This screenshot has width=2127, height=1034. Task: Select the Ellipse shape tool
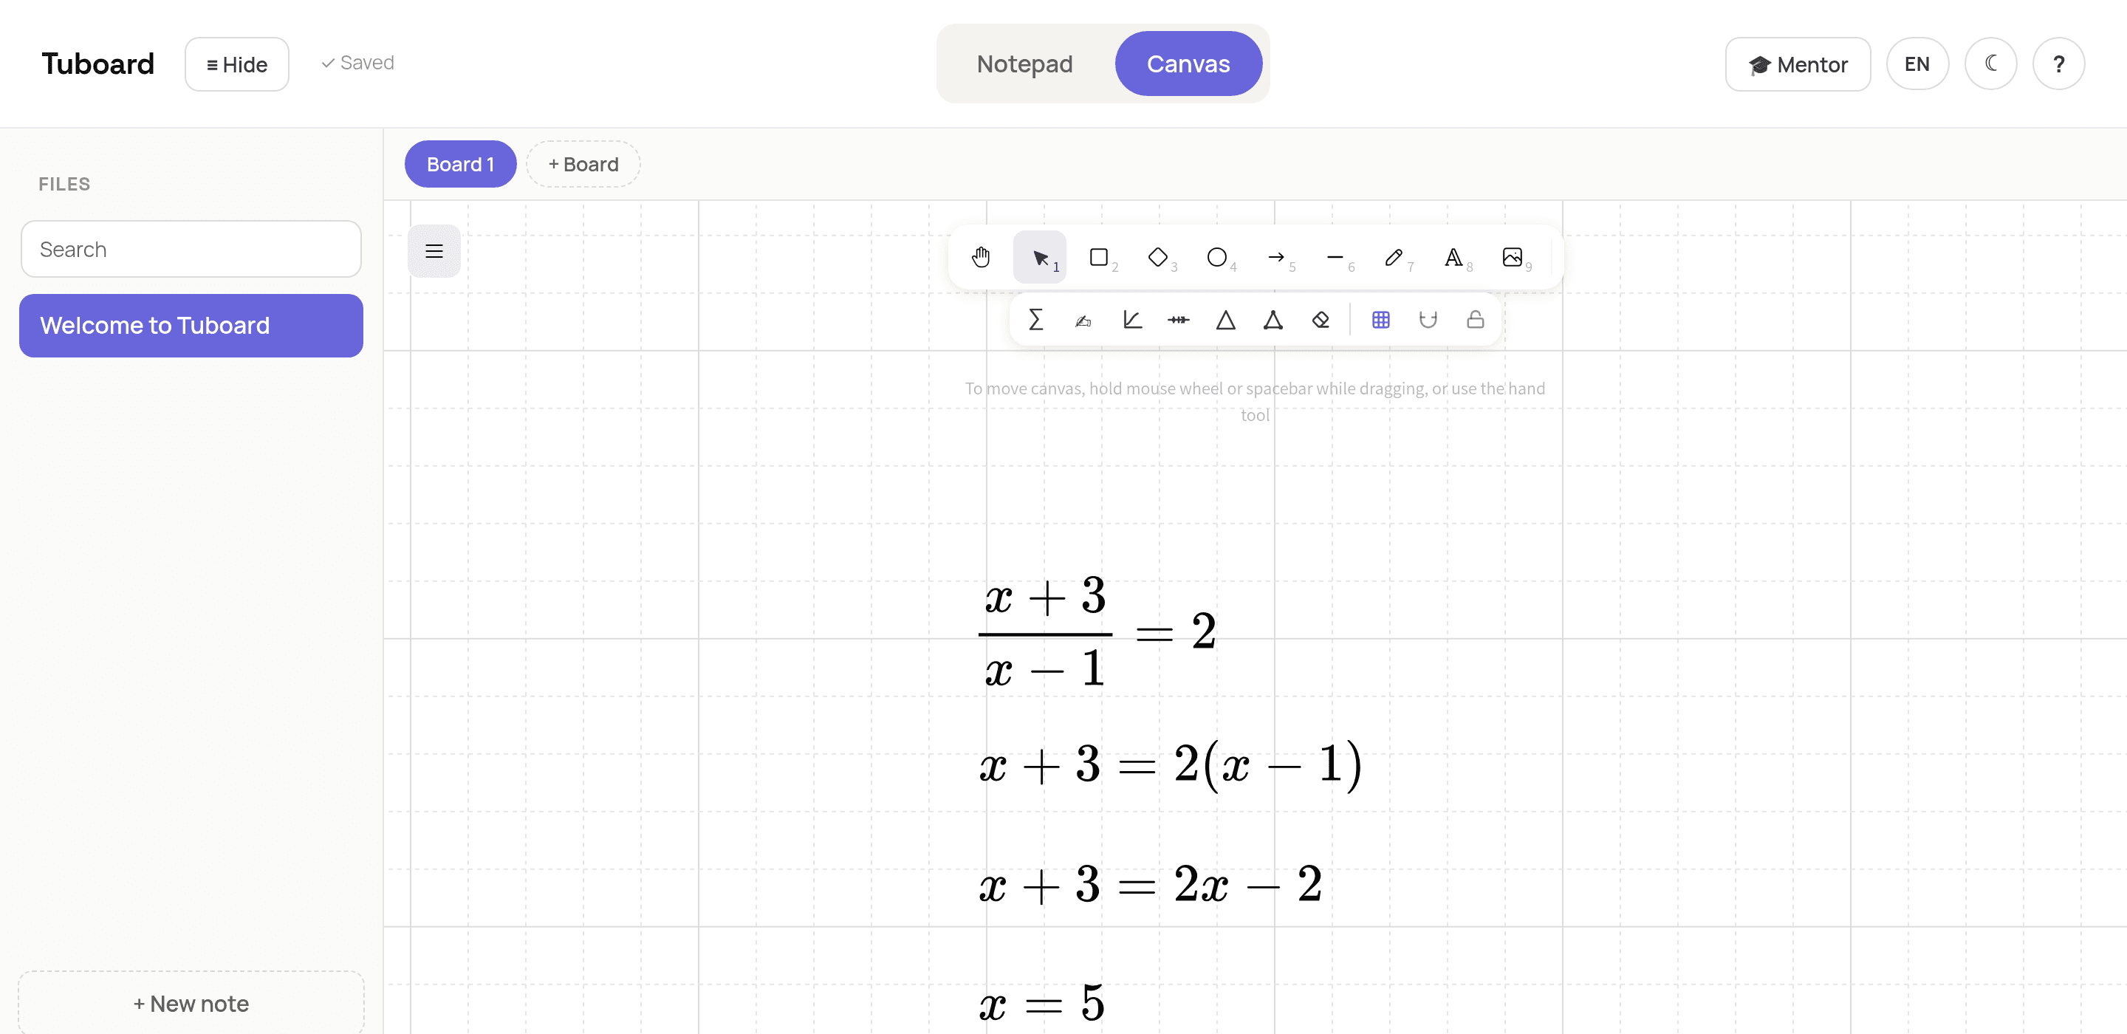tap(1217, 257)
